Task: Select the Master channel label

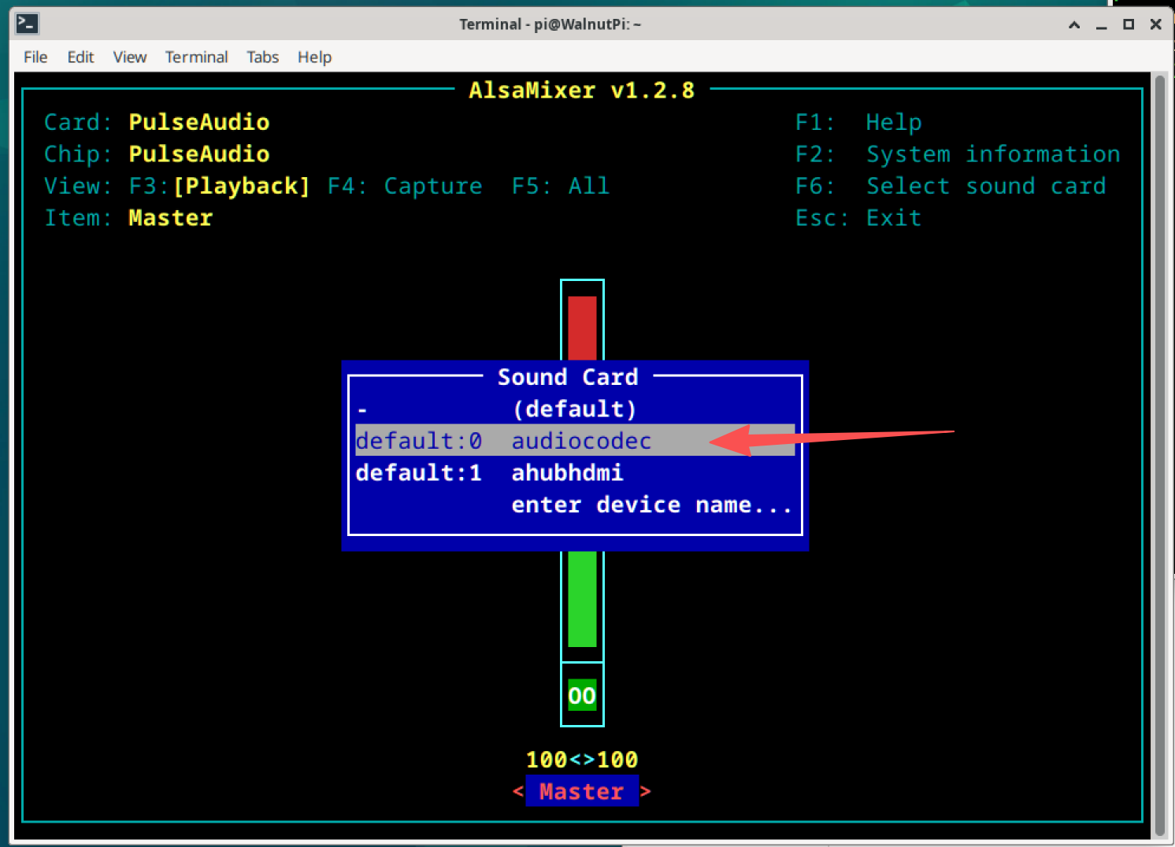Action: pos(582,791)
